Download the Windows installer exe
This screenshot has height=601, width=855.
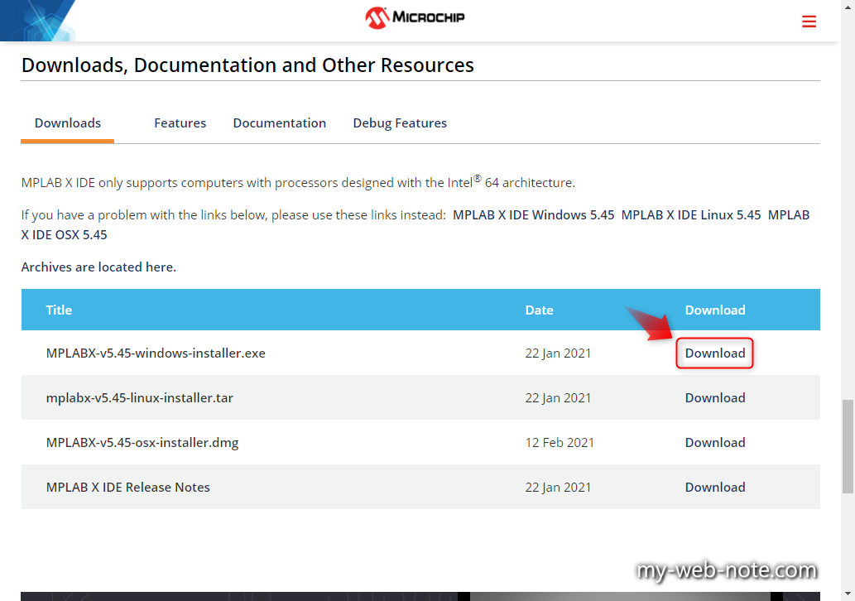(x=714, y=353)
